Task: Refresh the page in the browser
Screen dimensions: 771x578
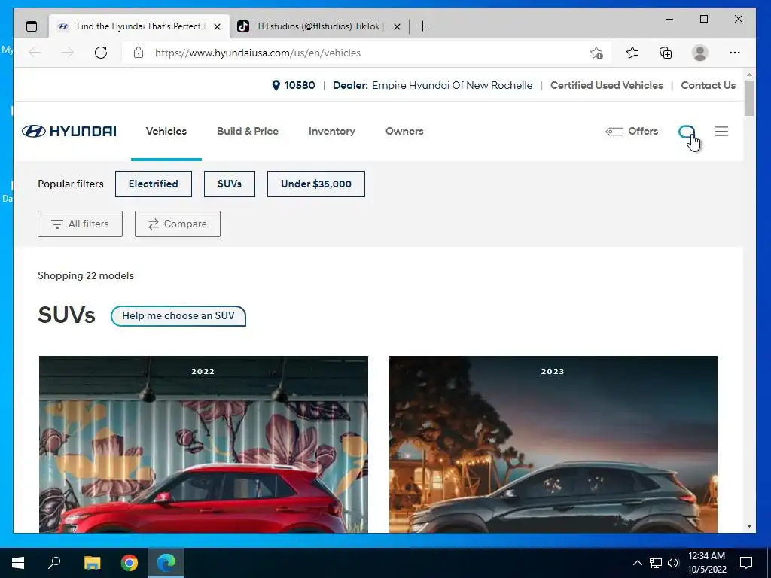Action: (x=101, y=53)
